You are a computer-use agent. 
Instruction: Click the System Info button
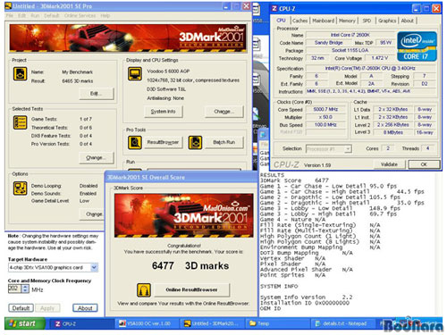(x=163, y=112)
